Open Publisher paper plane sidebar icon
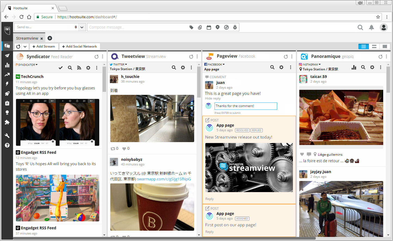The height and width of the screenshot is (241, 393). (x=7, y=55)
